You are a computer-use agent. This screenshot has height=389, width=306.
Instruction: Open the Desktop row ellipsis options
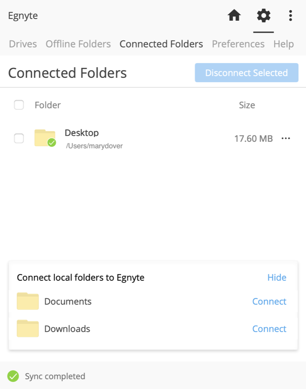coord(286,138)
